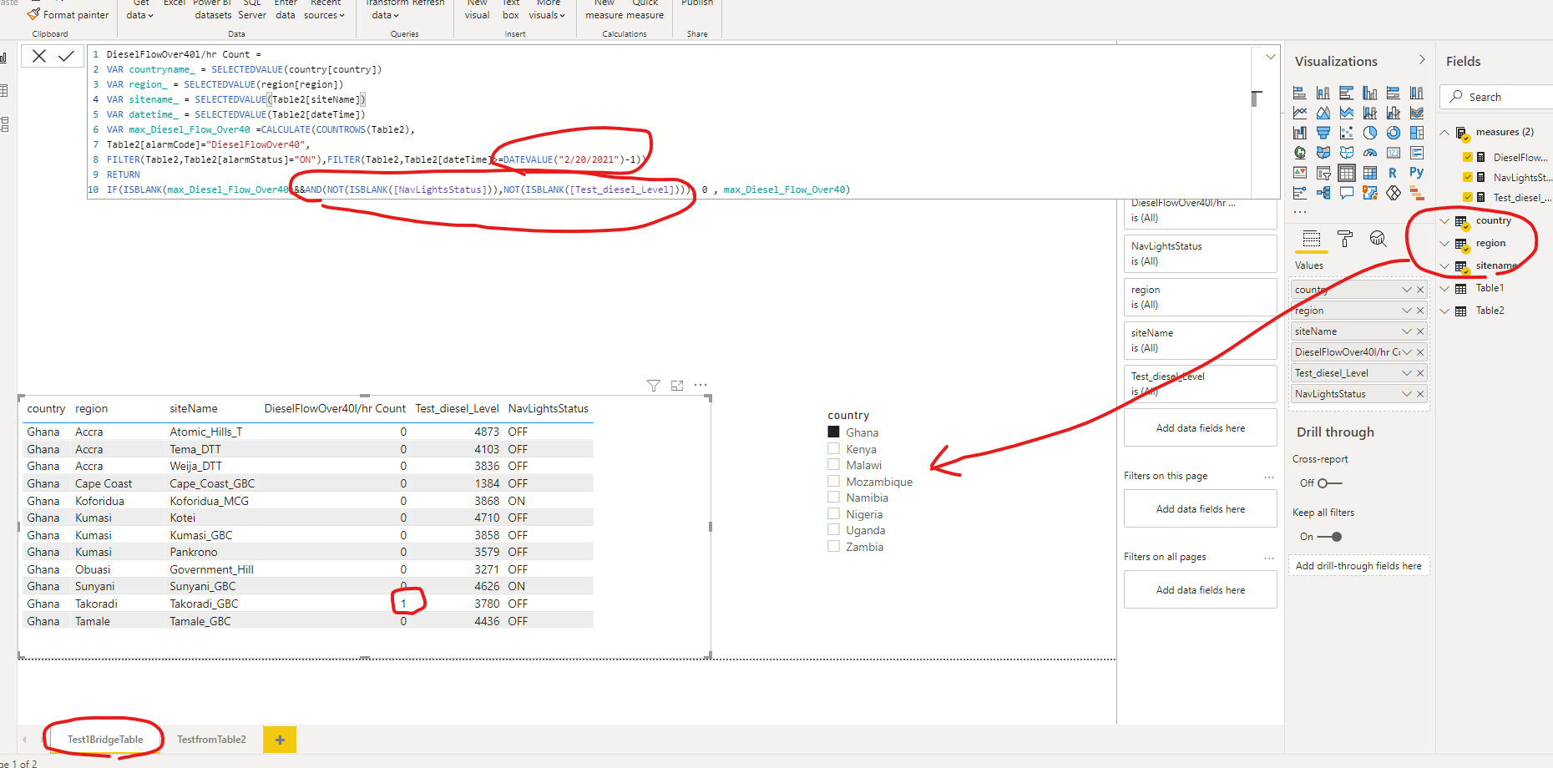Tick the Nigeria slicer checkbox
Image resolution: width=1553 pixels, height=768 pixels.
click(833, 514)
